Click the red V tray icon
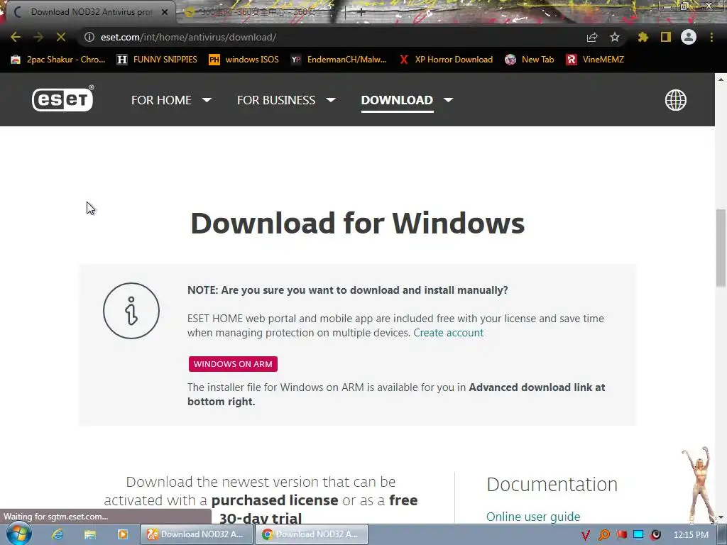727x545 pixels. (586, 535)
